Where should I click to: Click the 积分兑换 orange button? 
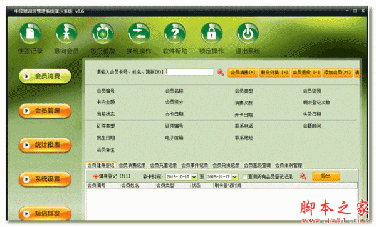tap(274, 73)
